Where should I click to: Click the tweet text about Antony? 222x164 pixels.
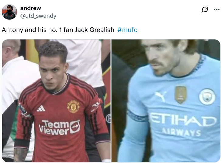coord(58,30)
